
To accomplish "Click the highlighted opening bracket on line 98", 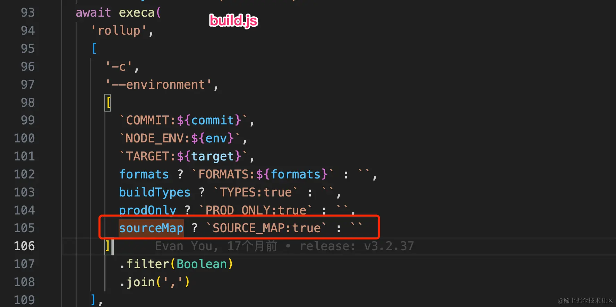I will pyautogui.click(x=108, y=103).
